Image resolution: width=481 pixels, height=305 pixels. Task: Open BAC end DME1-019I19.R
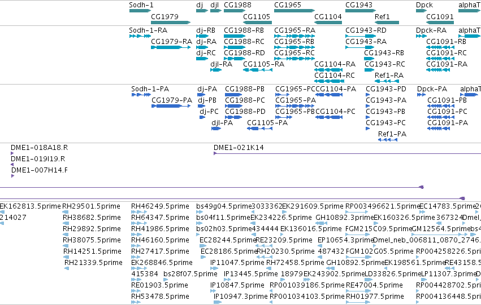[x=38, y=159]
